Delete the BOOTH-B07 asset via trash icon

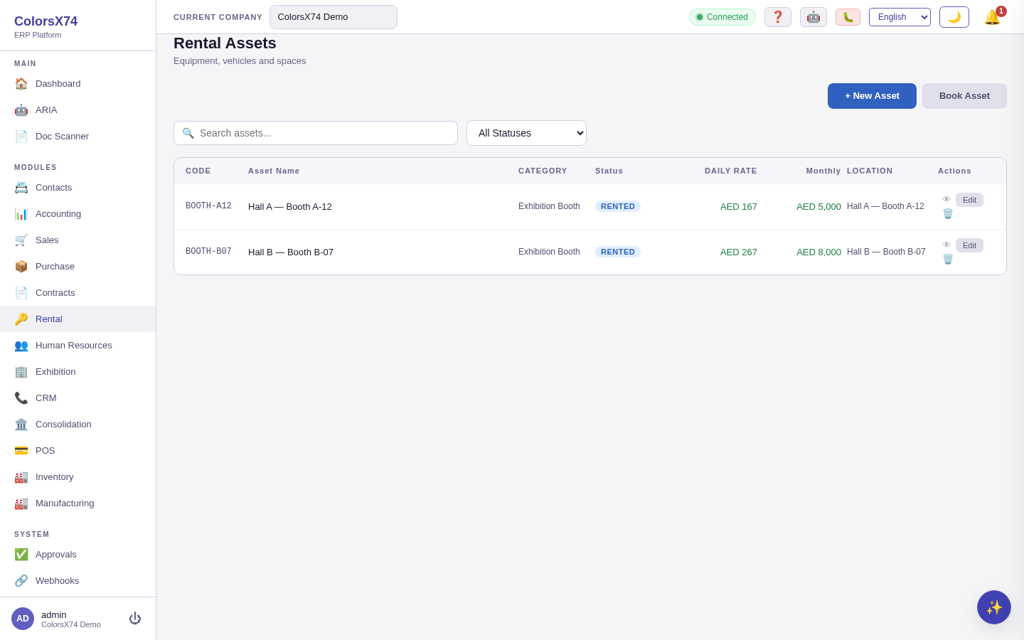coord(947,259)
